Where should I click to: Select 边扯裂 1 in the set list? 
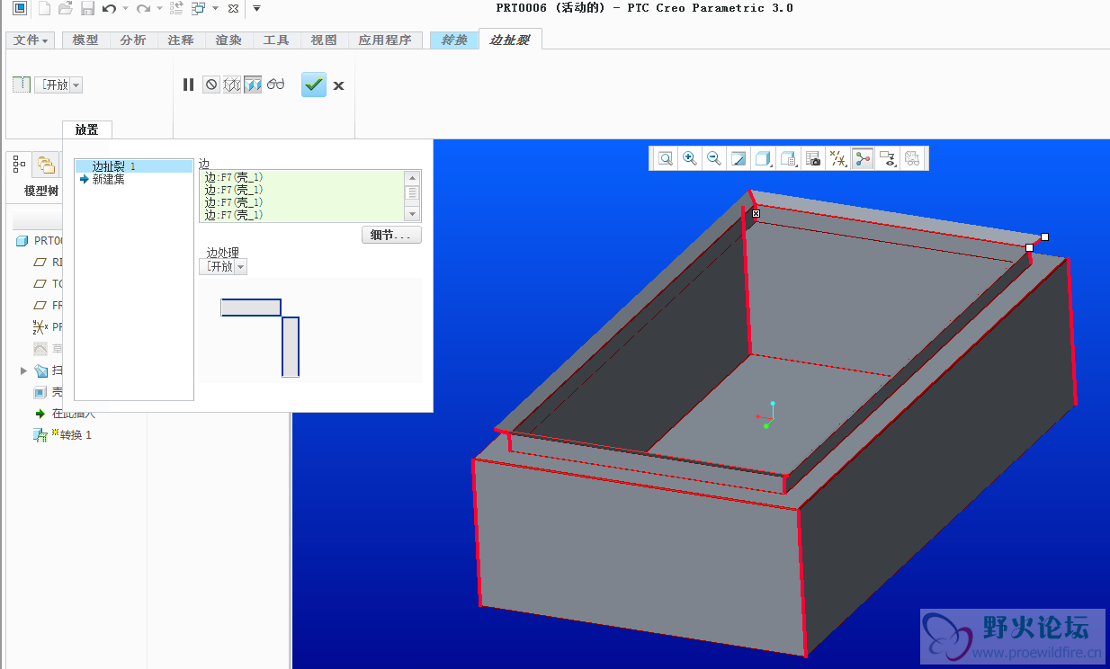[134, 166]
